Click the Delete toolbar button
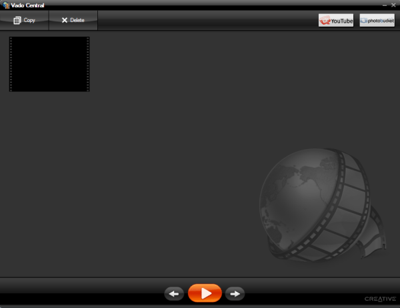The image size is (400, 308). (x=73, y=20)
